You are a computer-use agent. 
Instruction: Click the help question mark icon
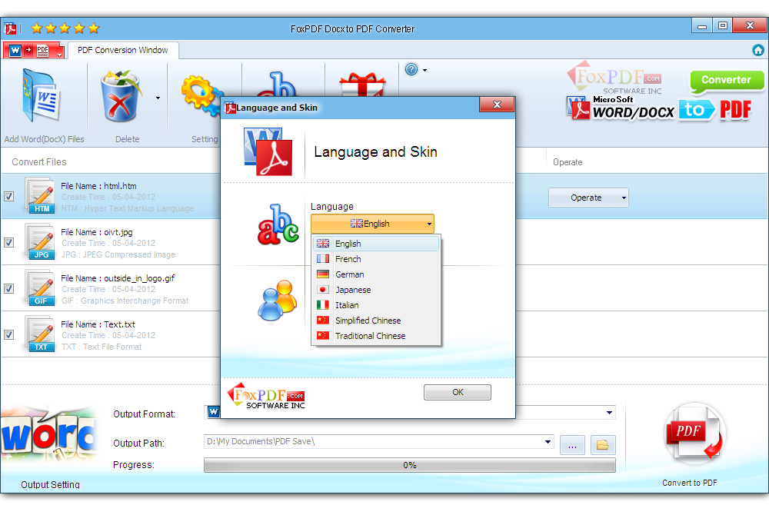coord(411,70)
